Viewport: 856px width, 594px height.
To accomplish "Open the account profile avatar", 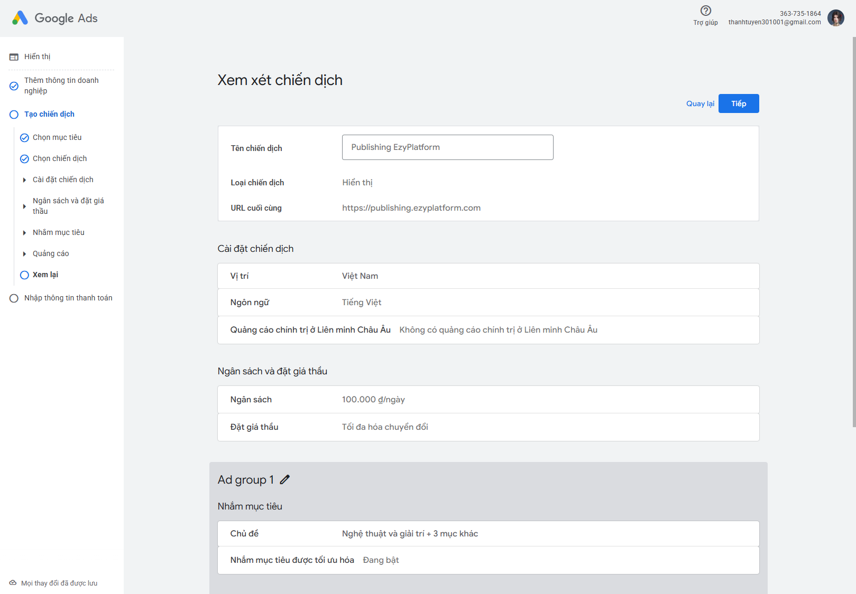I will [x=836, y=18].
